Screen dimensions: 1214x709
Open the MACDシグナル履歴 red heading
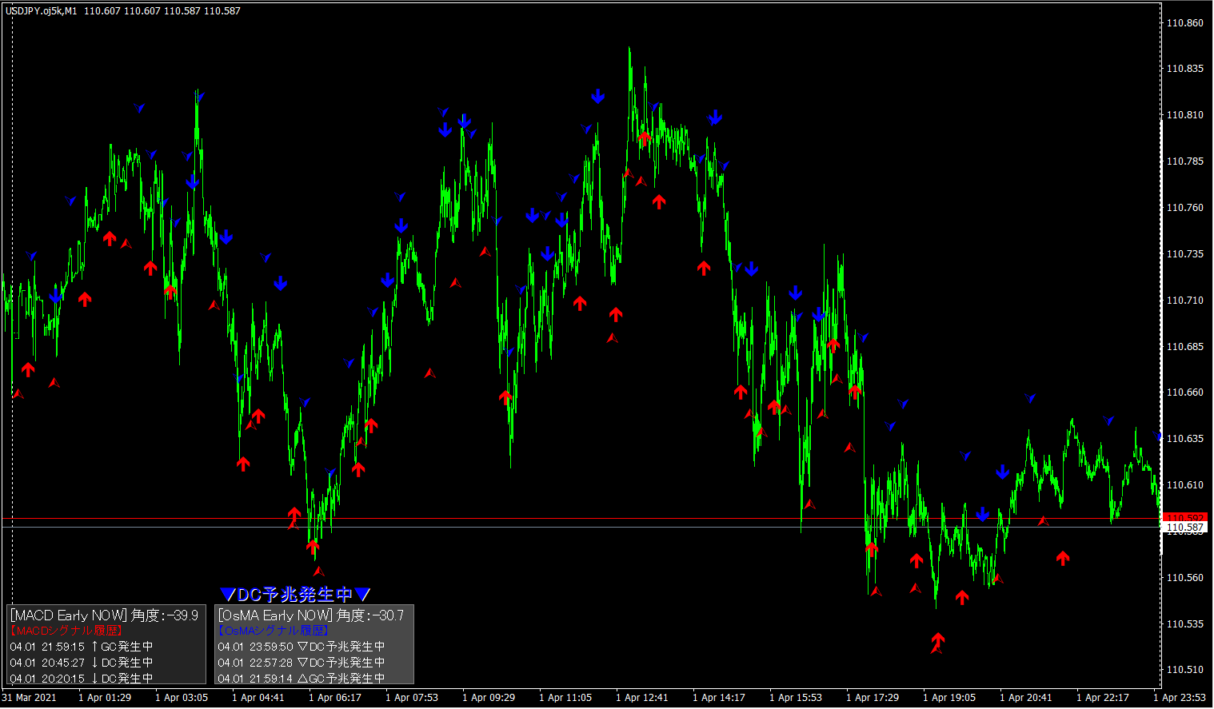(x=66, y=631)
